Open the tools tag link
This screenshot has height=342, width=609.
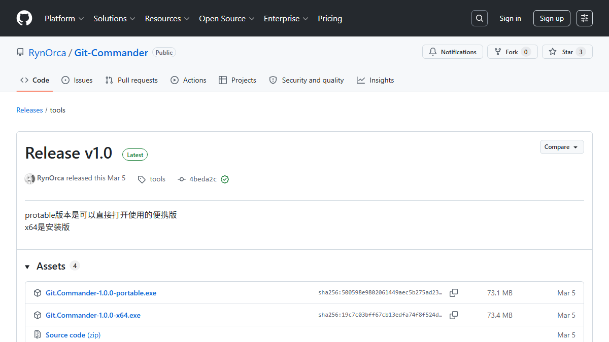[157, 179]
